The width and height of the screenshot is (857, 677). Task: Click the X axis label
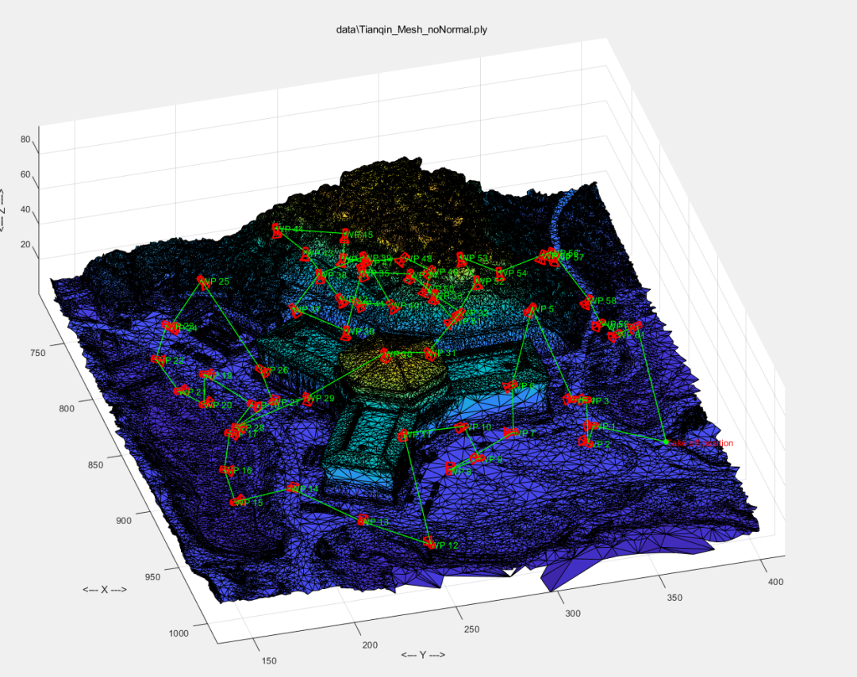click(x=104, y=591)
